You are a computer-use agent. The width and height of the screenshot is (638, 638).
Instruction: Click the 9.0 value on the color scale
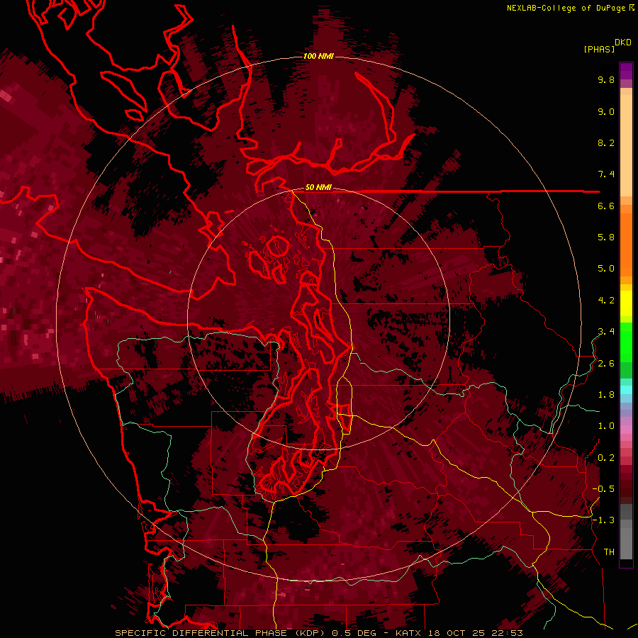[x=606, y=111]
